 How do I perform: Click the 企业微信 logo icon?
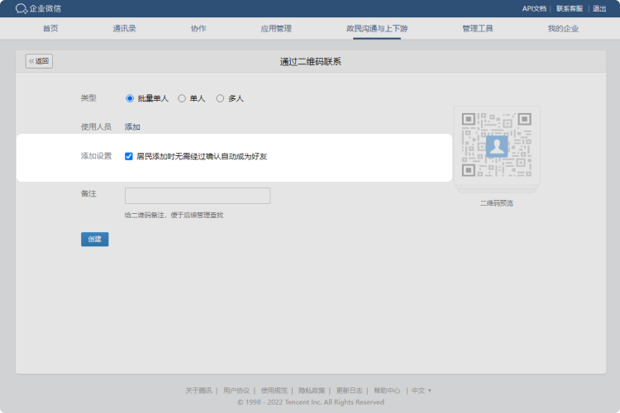coord(21,8)
